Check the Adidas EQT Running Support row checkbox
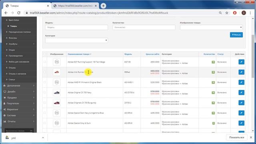 pos(44,62)
